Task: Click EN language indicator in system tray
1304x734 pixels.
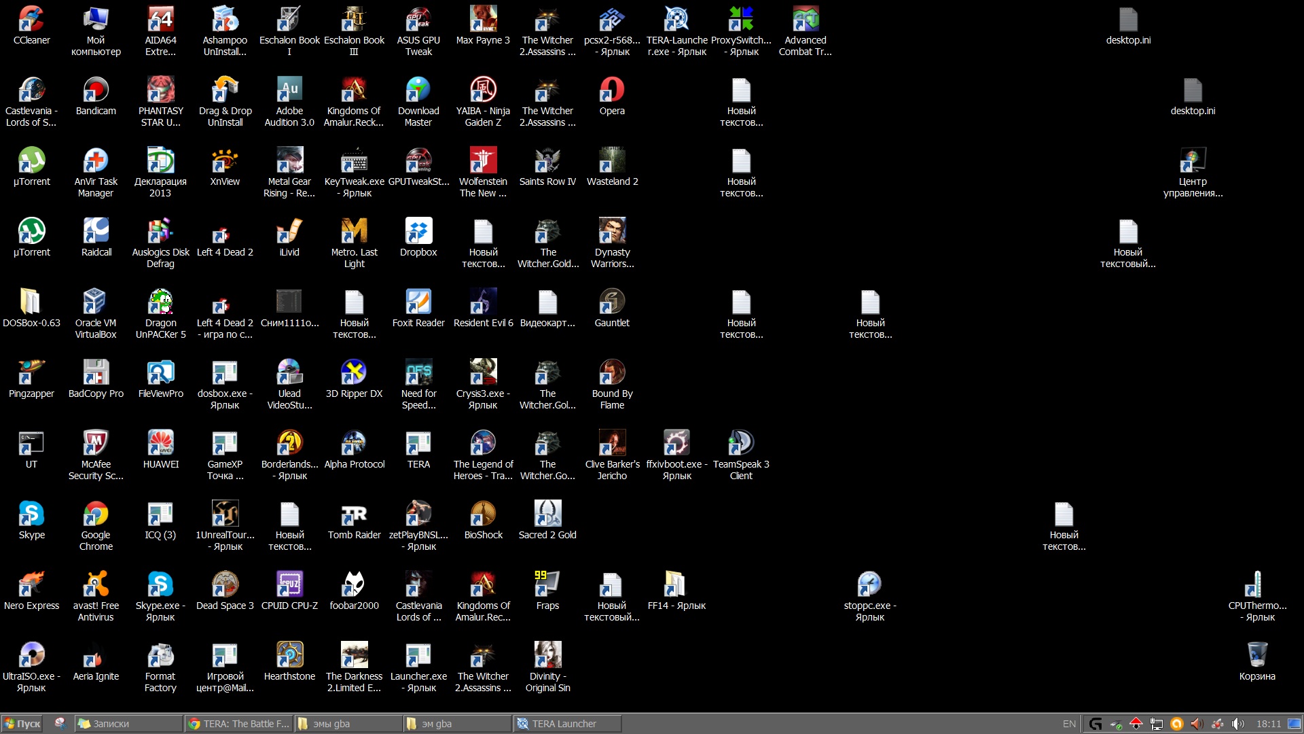Action: pos(1068,723)
